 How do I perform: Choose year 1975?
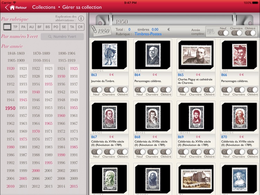click(x=23, y=139)
